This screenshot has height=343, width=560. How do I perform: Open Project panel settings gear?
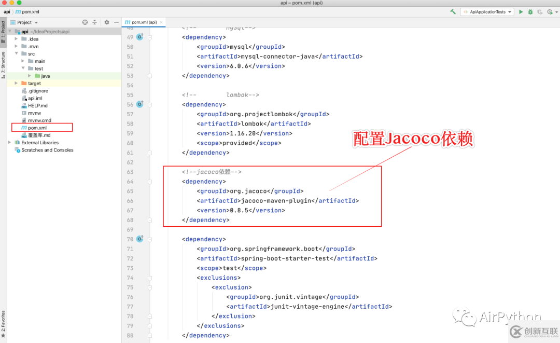[x=107, y=22]
